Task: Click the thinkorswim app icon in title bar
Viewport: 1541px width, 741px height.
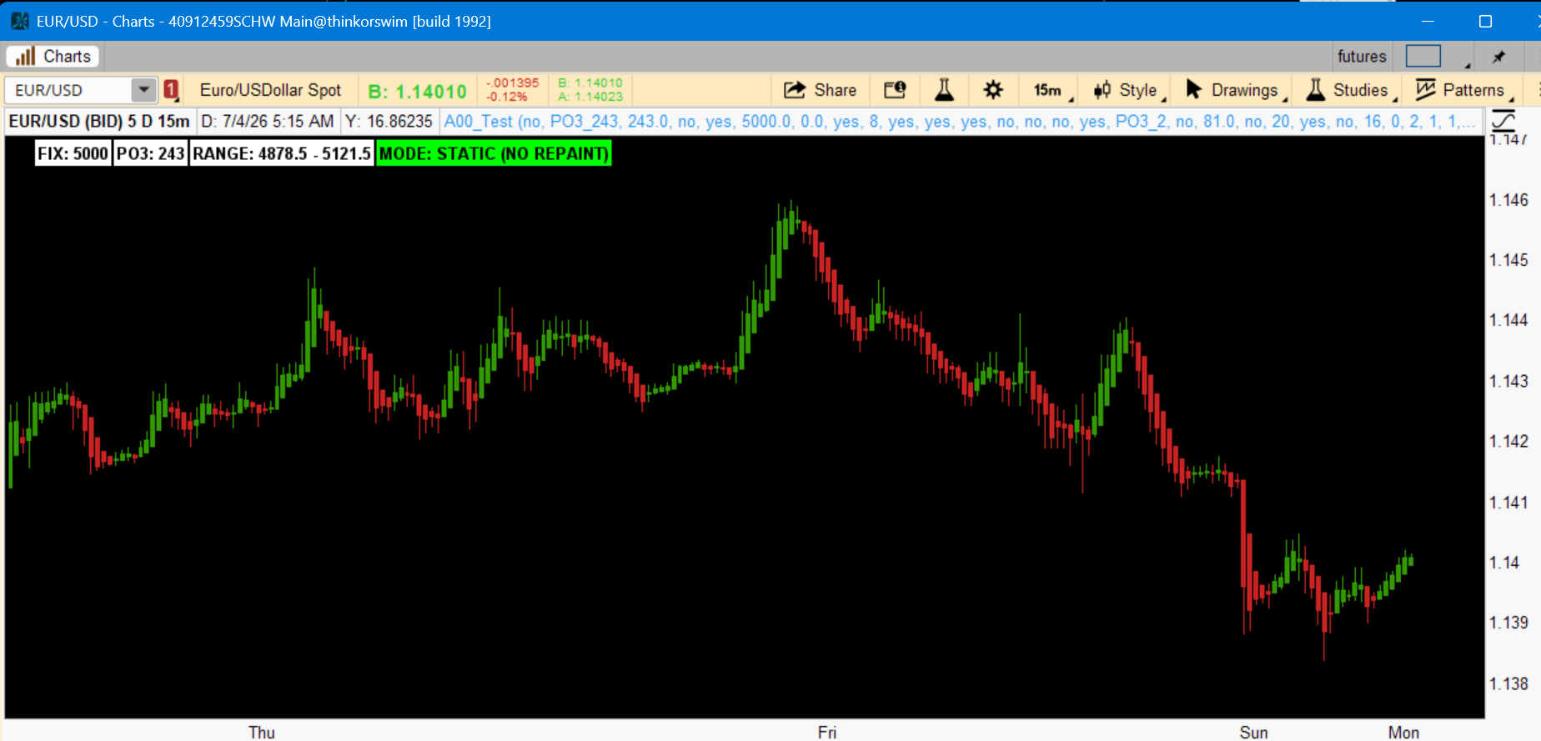Action: [20, 21]
